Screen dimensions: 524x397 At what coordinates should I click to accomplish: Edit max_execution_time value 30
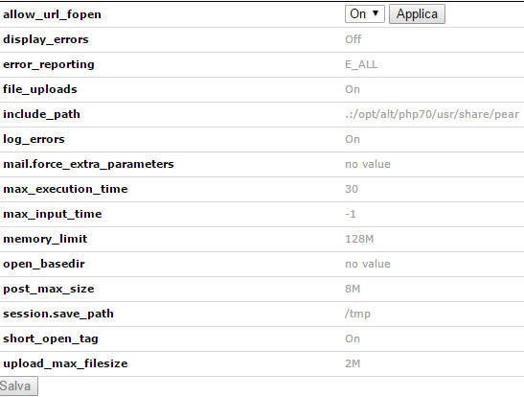click(x=352, y=189)
